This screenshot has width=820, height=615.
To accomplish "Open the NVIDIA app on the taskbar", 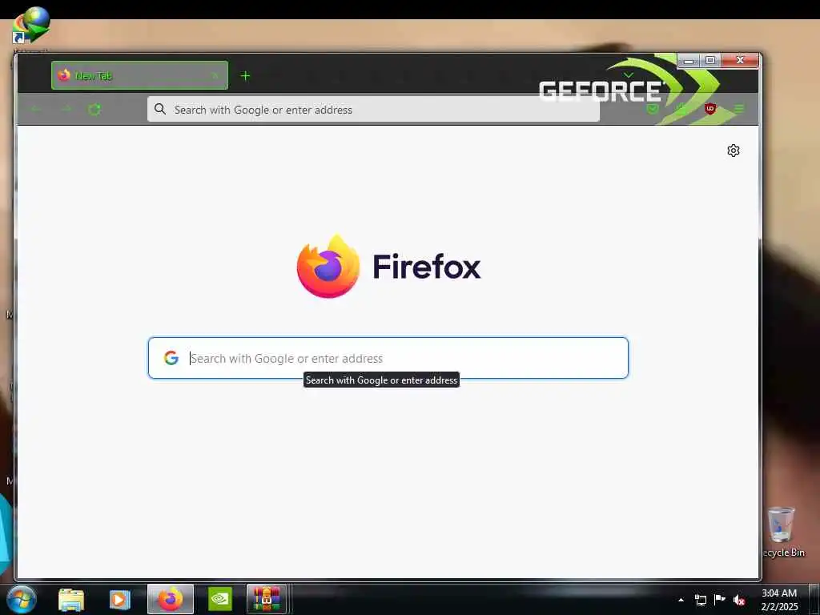I will tap(220, 599).
